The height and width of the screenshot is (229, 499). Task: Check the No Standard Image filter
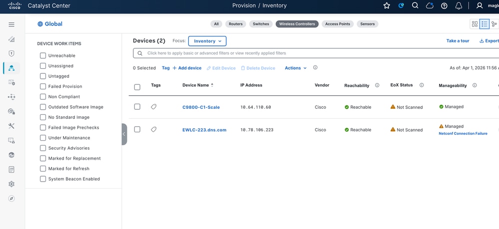point(43,117)
